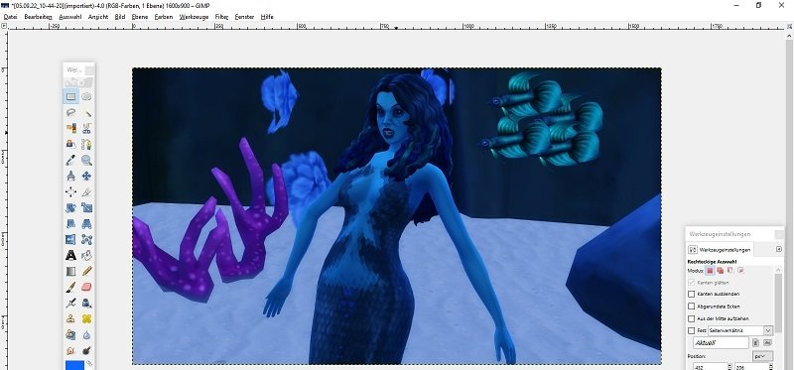Choose the Free Select lasso tool
Viewport: 794px width, 370px height.
(70, 112)
